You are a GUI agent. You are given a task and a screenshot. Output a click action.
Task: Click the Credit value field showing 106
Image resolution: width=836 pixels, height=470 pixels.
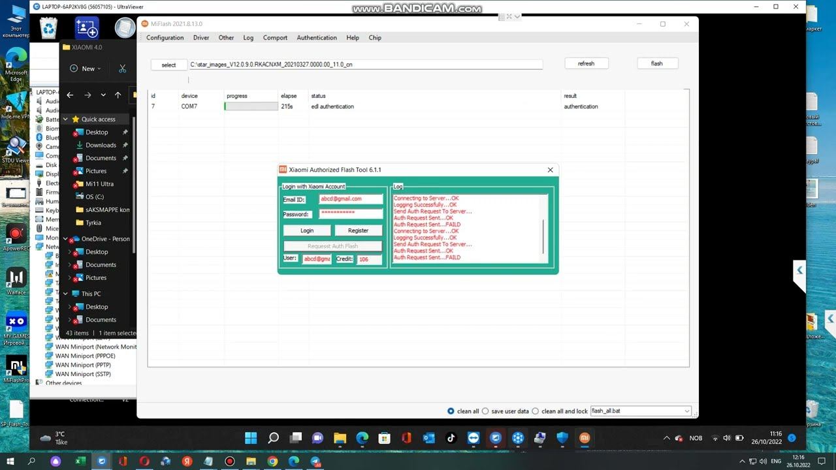pos(369,259)
